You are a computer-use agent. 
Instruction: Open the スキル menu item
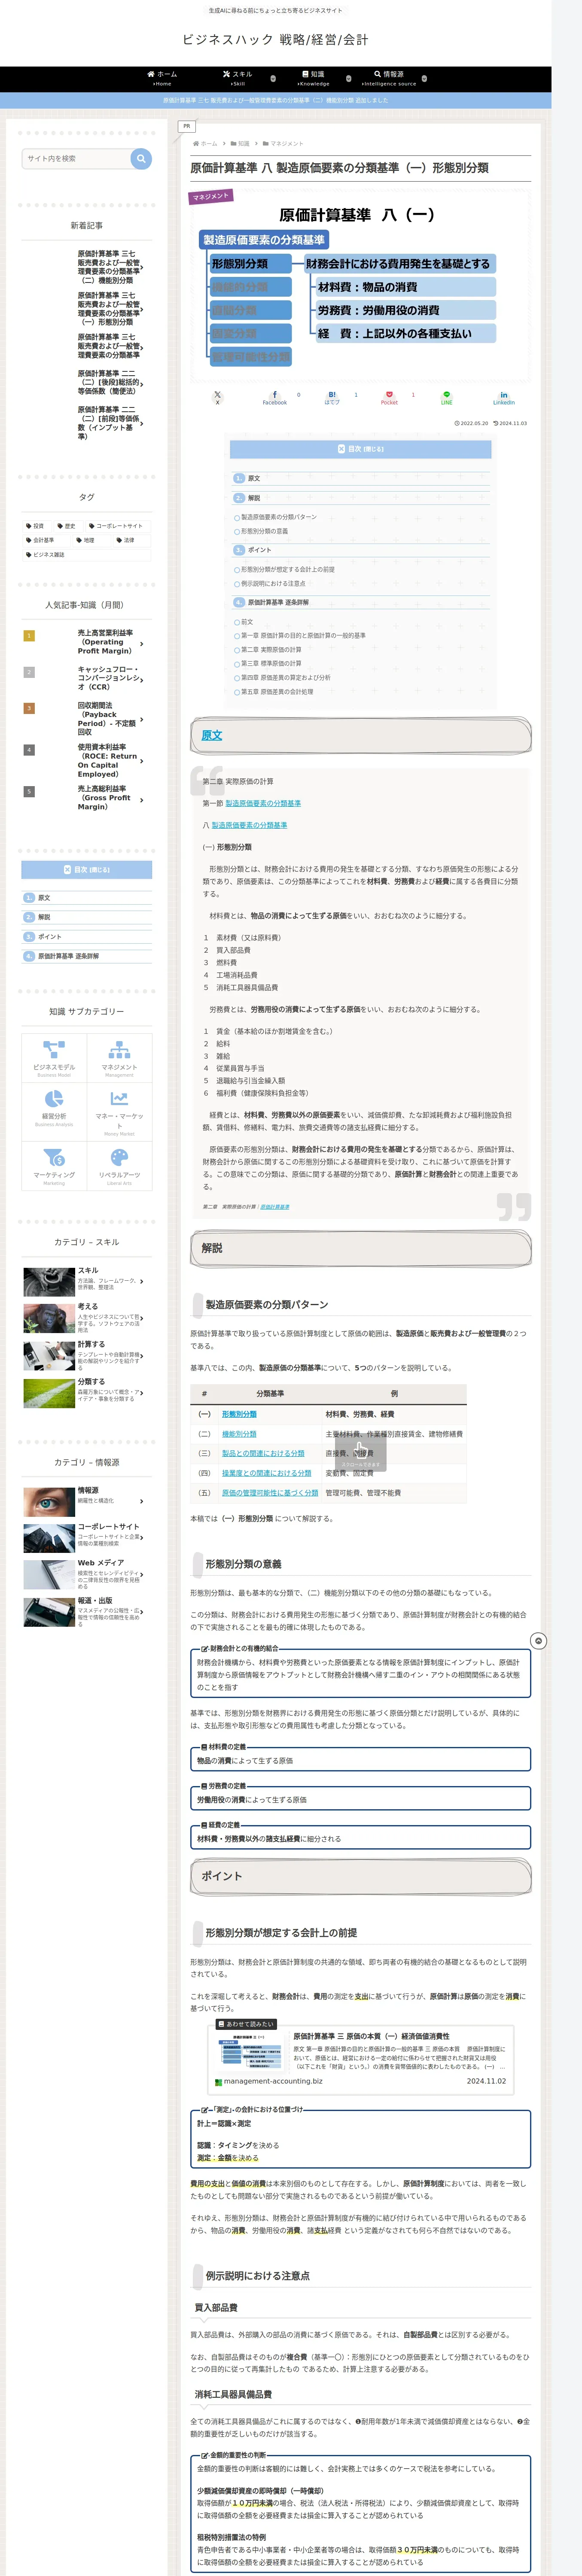(237, 78)
